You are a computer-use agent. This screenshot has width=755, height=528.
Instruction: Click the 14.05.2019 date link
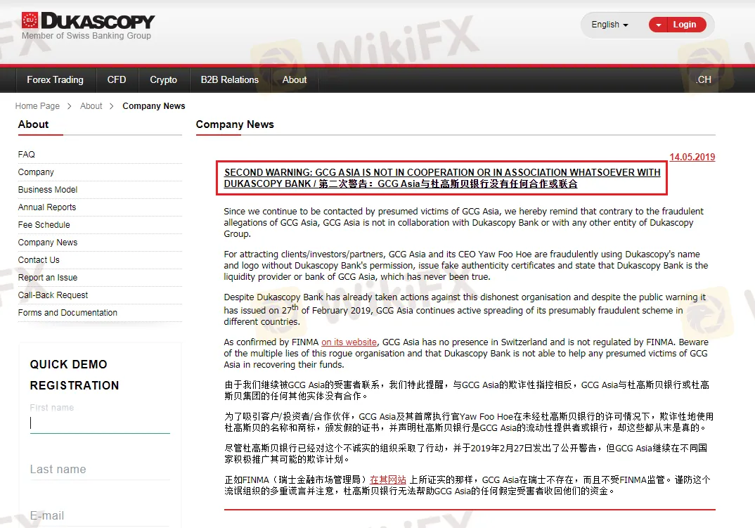click(692, 157)
